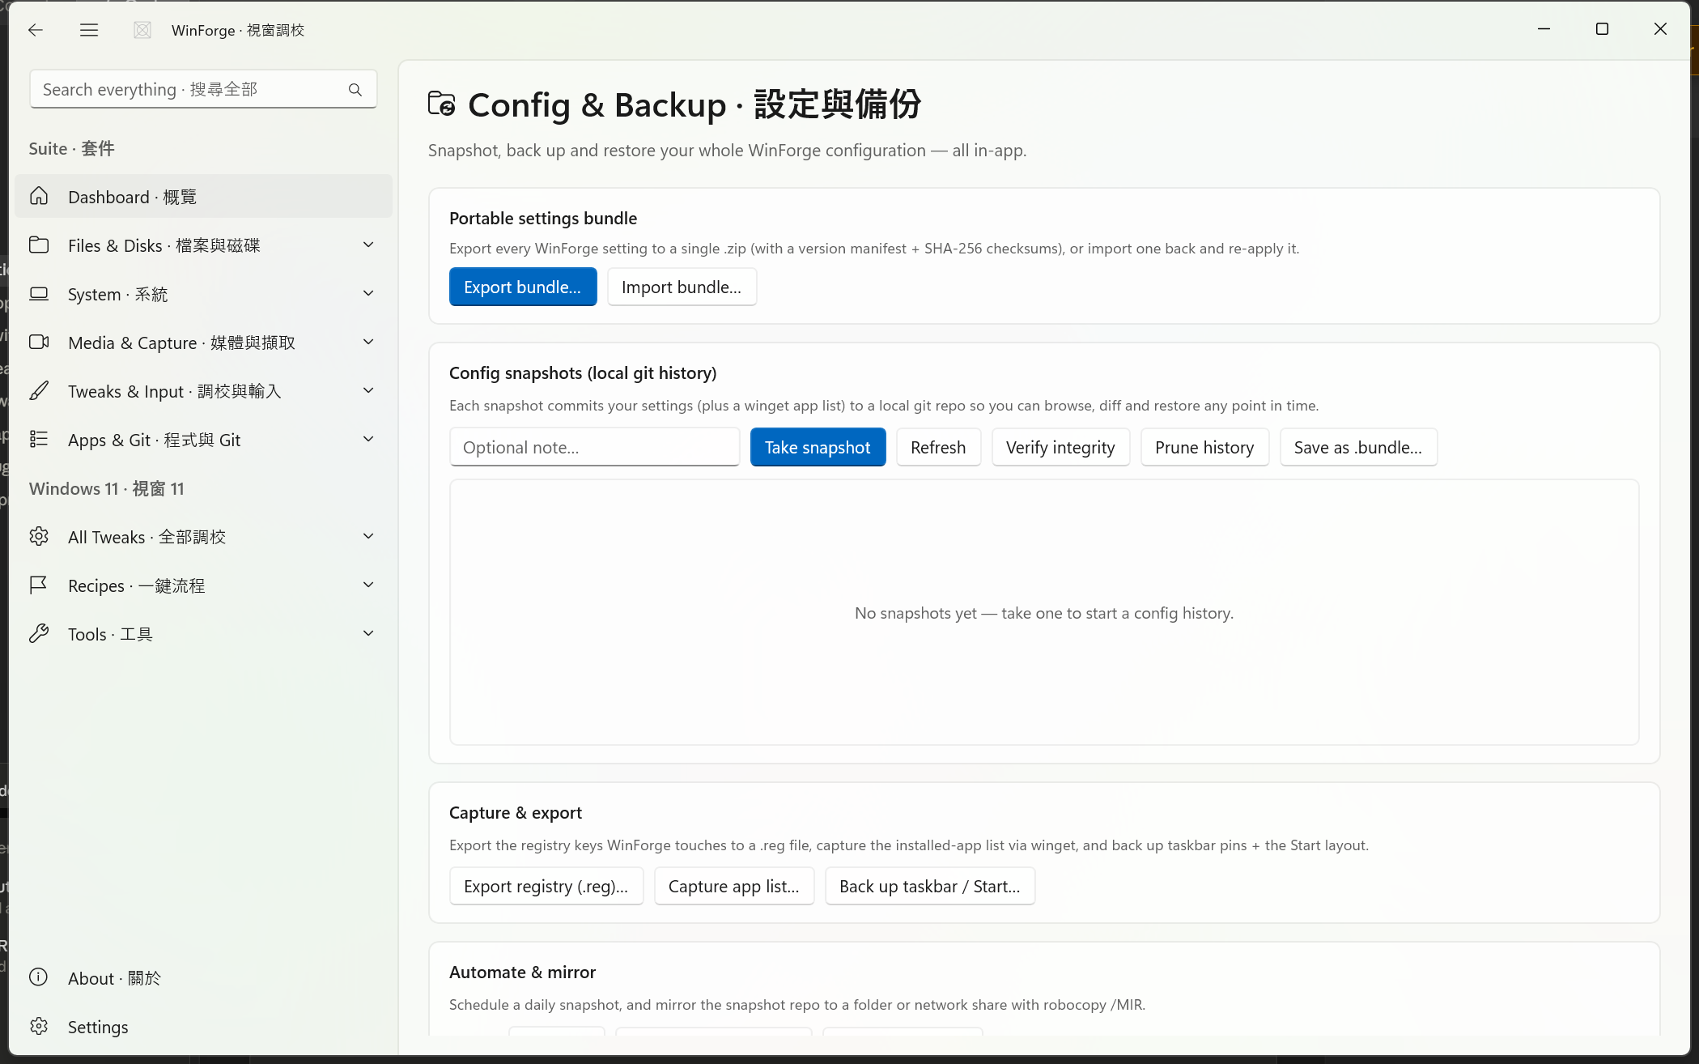This screenshot has width=1699, height=1064.
Task: Click the Refresh snapshots button
Action: [x=938, y=447]
